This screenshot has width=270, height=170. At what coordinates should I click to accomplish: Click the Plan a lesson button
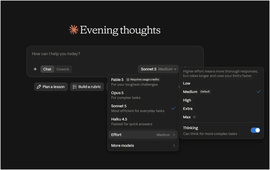(x=51, y=87)
